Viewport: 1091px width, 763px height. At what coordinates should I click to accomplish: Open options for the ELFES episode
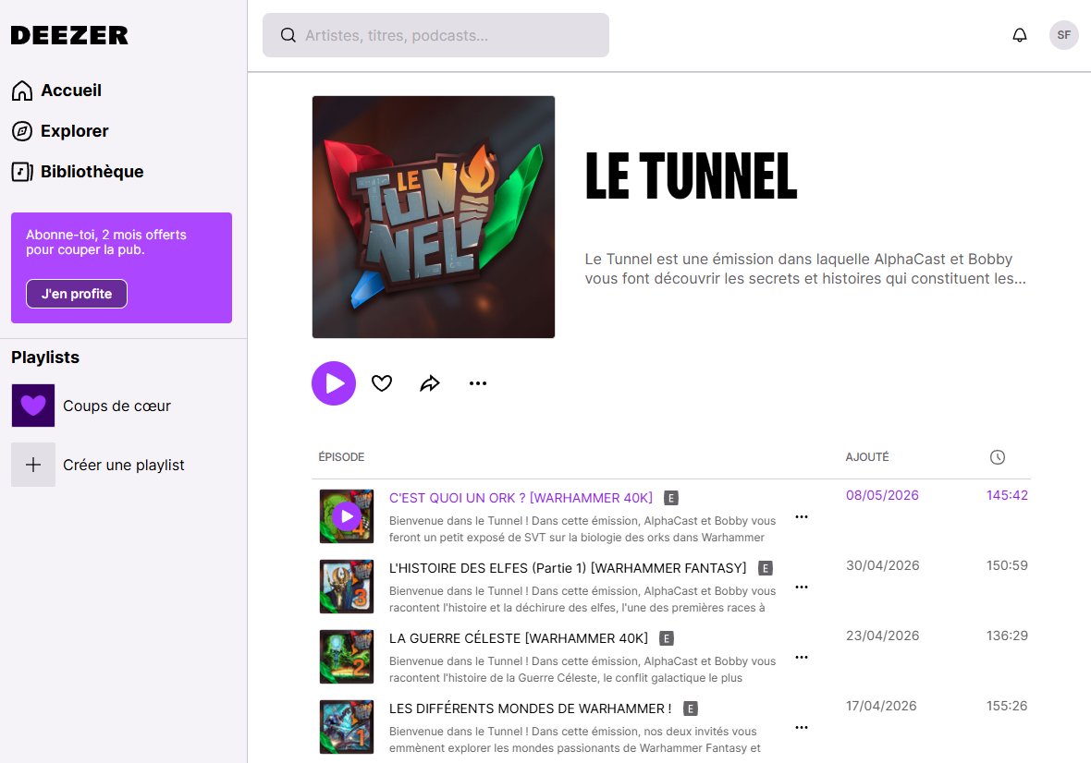pos(802,587)
